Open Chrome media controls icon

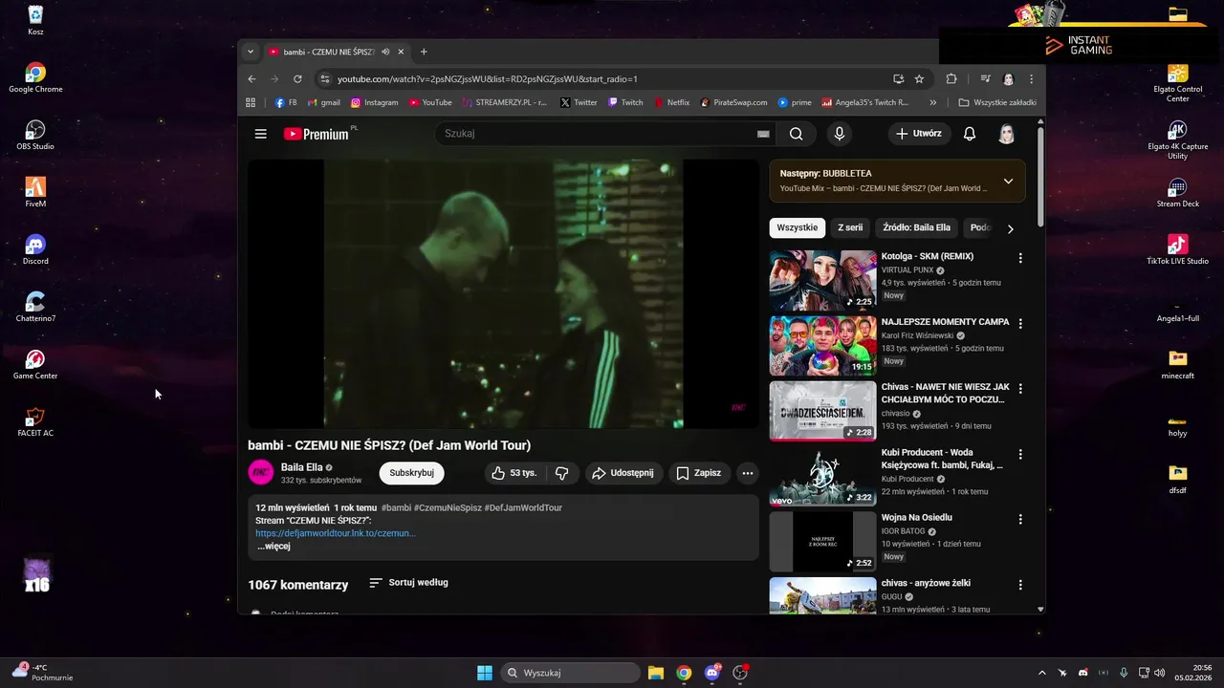(x=985, y=79)
